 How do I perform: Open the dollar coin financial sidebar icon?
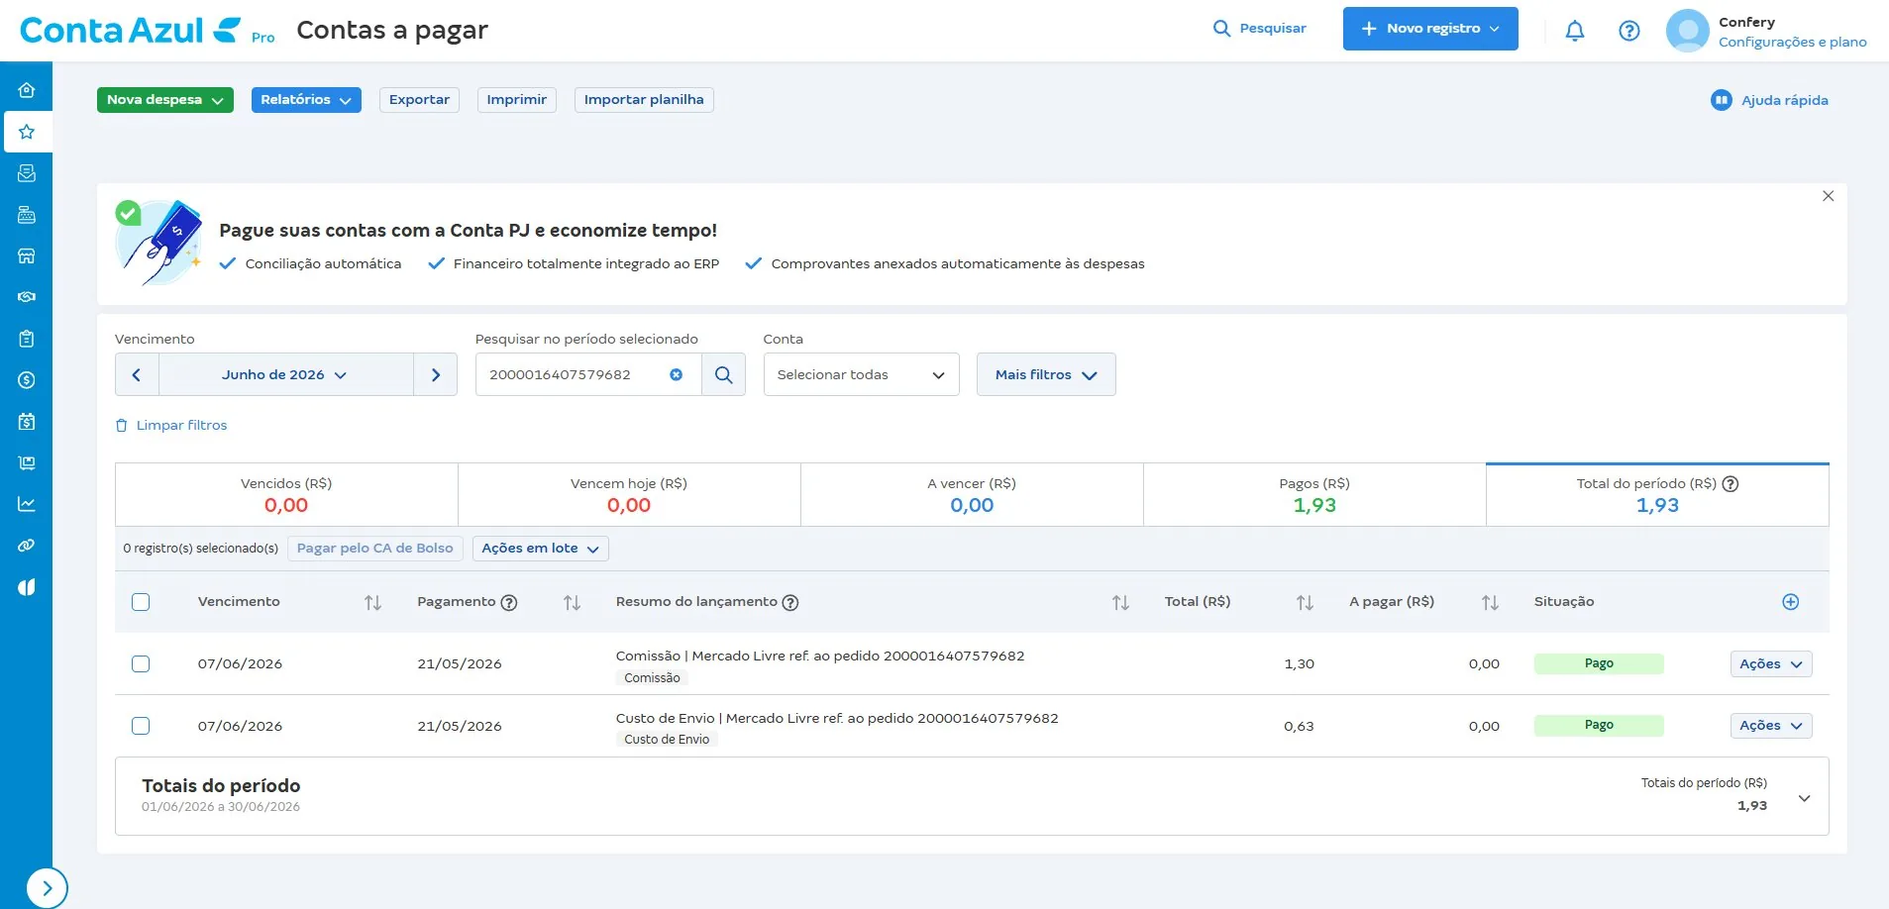click(27, 380)
